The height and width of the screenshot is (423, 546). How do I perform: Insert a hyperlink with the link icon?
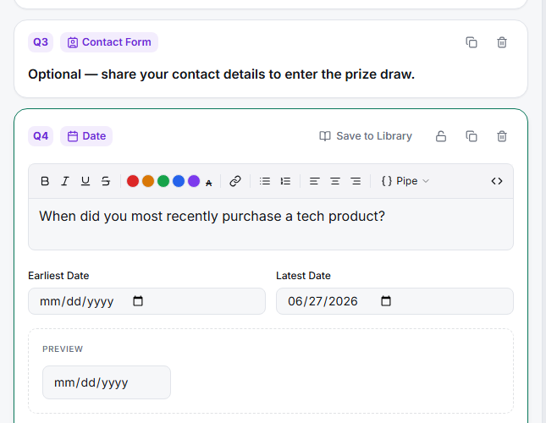pyautogui.click(x=235, y=181)
